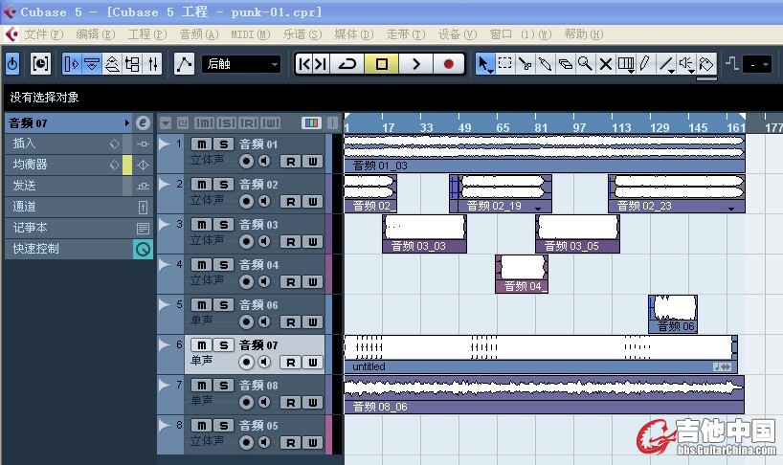
Task: Open the 通道 channel fader icon
Action: pyautogui.click(x=143, y=207)
